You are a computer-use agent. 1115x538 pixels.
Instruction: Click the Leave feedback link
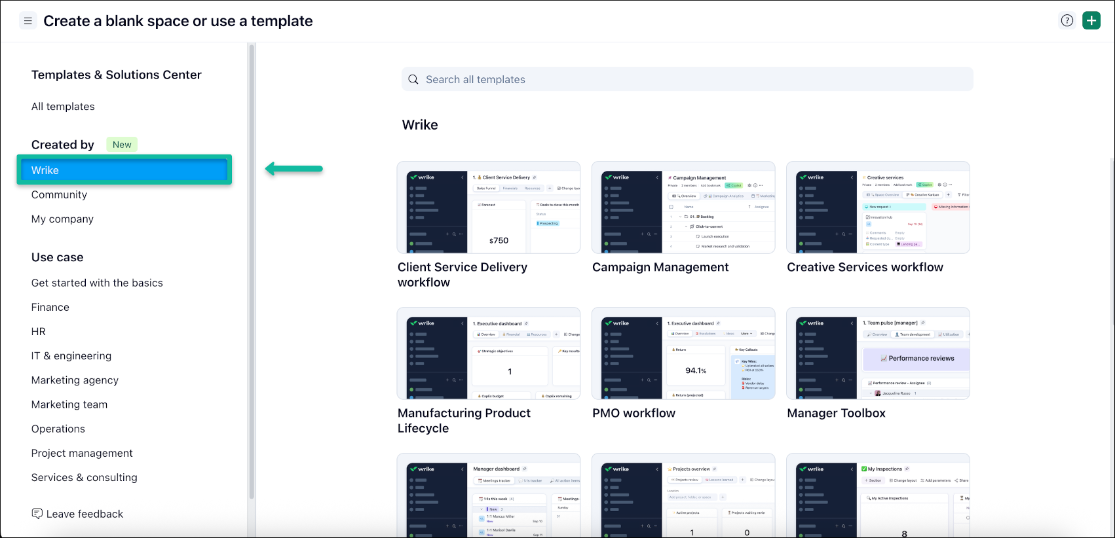click(x=85, y=514)
